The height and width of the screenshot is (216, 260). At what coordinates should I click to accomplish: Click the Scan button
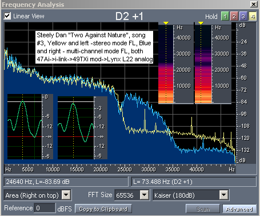click(203, 209)
